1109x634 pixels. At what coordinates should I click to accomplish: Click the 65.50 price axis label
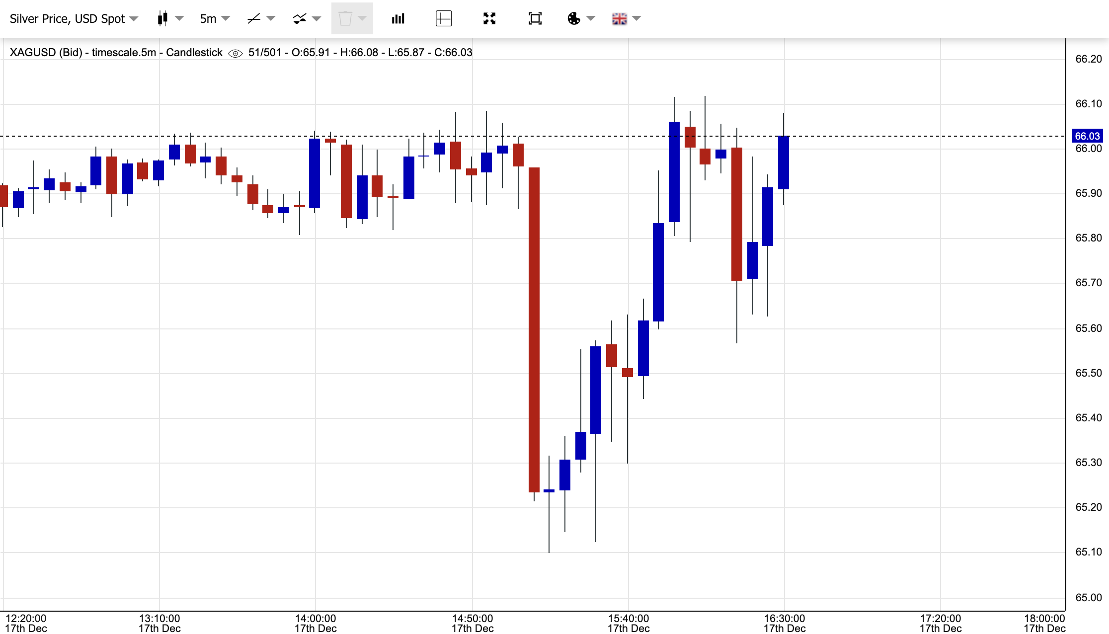coord(1088,373)
